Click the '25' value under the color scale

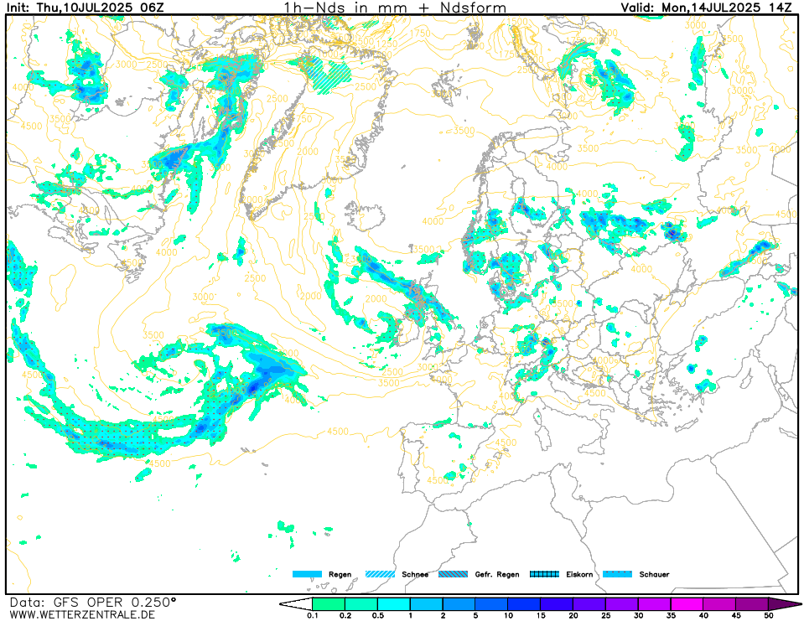tap(606, 615)
